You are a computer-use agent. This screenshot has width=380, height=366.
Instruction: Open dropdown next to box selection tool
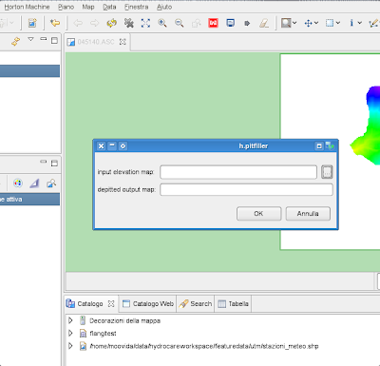338,23
